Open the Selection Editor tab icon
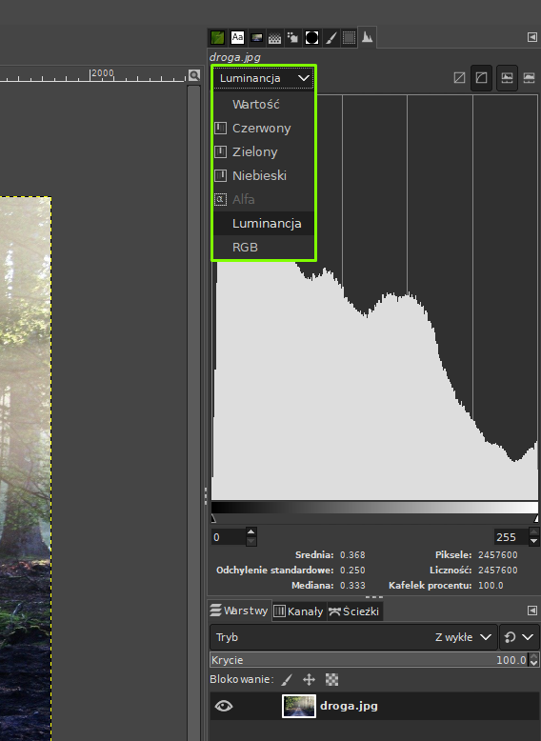The height and width of the screenshot is (741, 541). coord(349,37)
